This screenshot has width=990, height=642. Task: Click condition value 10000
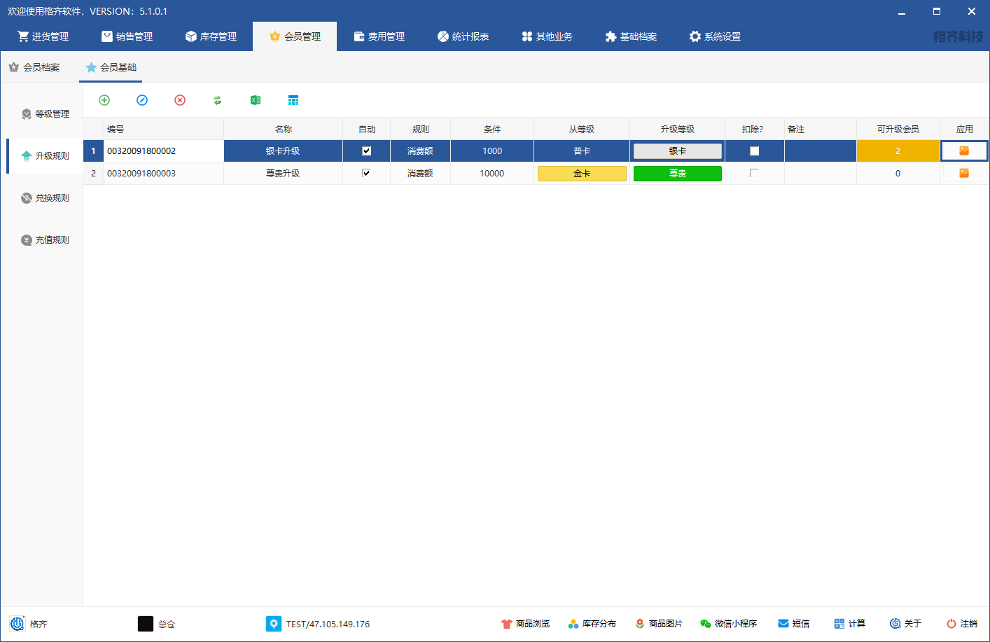click(492, 173)
